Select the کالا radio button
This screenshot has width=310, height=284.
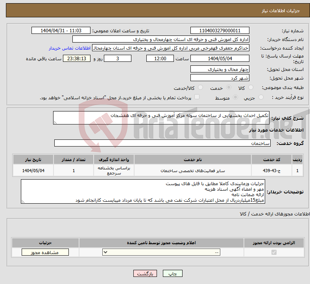[x=251, y=87]
